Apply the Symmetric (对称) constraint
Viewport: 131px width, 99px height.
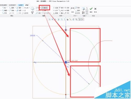[67, 8]
